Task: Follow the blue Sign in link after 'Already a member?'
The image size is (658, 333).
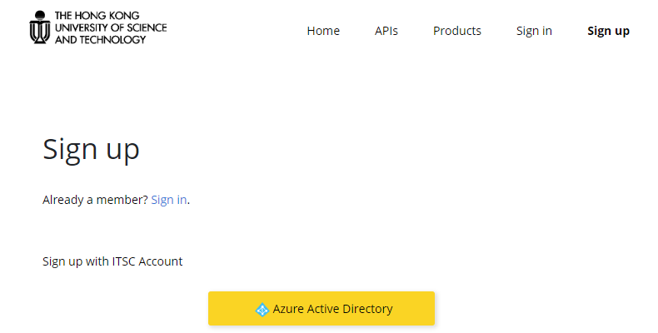Action: [169, 200]
